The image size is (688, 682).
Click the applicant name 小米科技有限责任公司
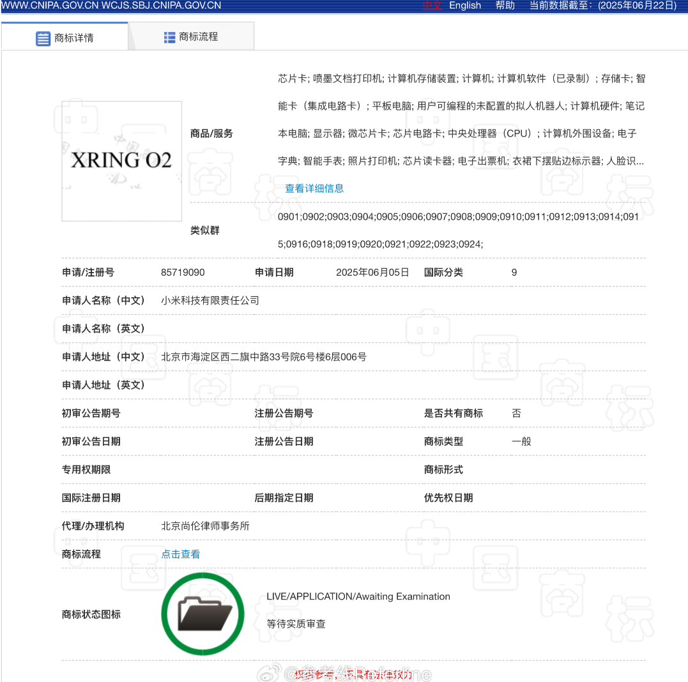[210, 300]
